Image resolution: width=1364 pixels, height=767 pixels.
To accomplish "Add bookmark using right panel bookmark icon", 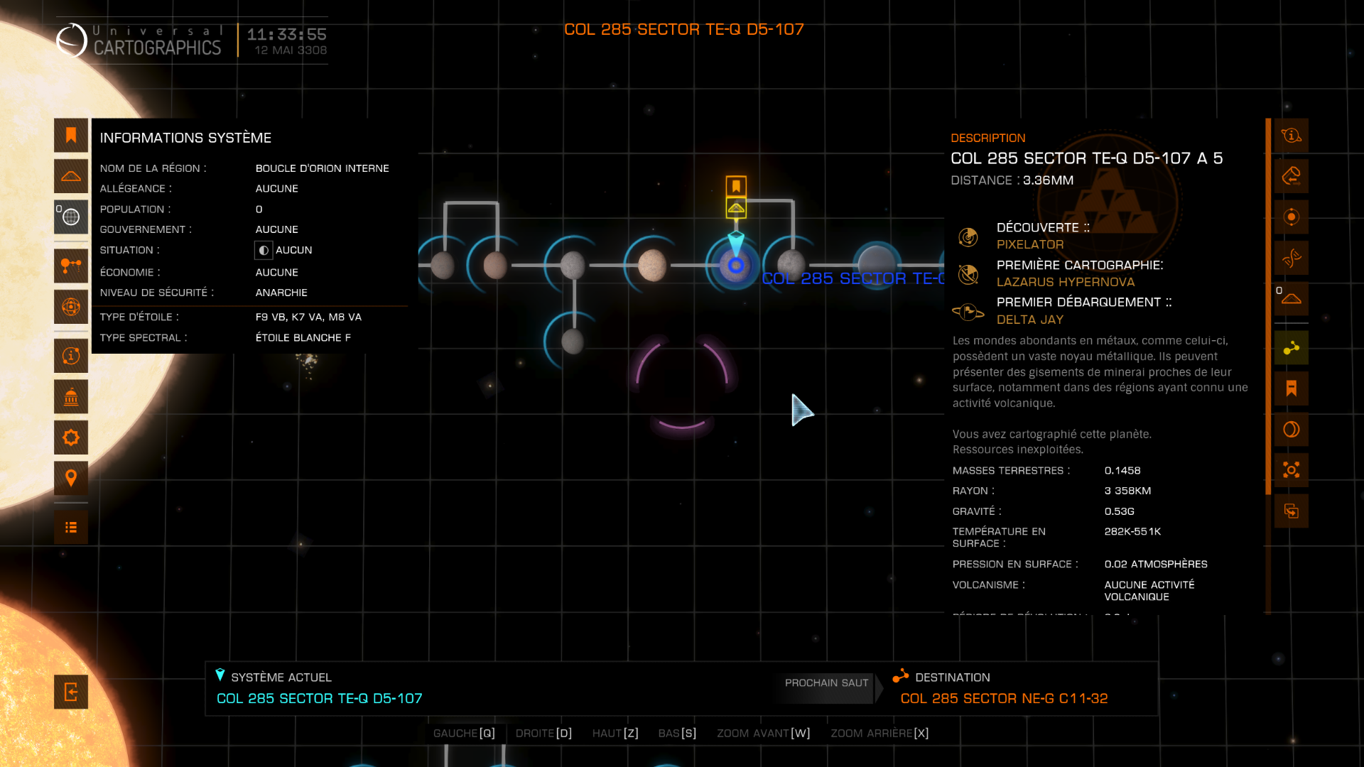I will [x=1292, y=388].
